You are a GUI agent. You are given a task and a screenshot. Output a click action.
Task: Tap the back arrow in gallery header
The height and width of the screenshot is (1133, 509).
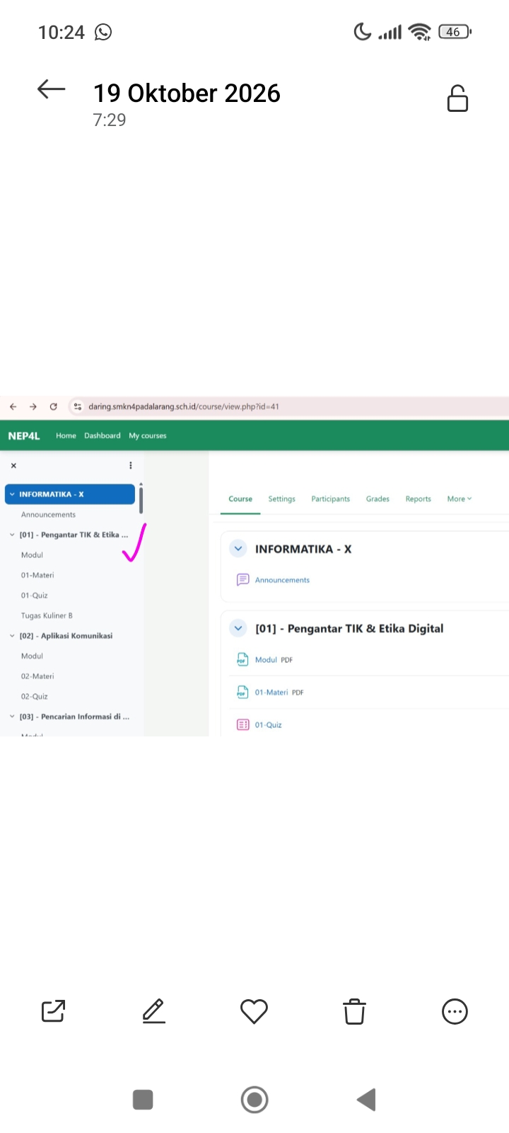pyautogui.click(x=51, y=89)
